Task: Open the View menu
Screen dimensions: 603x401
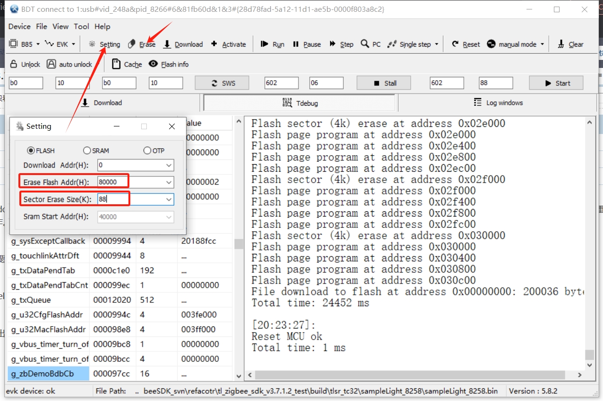Action: pyautogui.click(x=60, y=26)
